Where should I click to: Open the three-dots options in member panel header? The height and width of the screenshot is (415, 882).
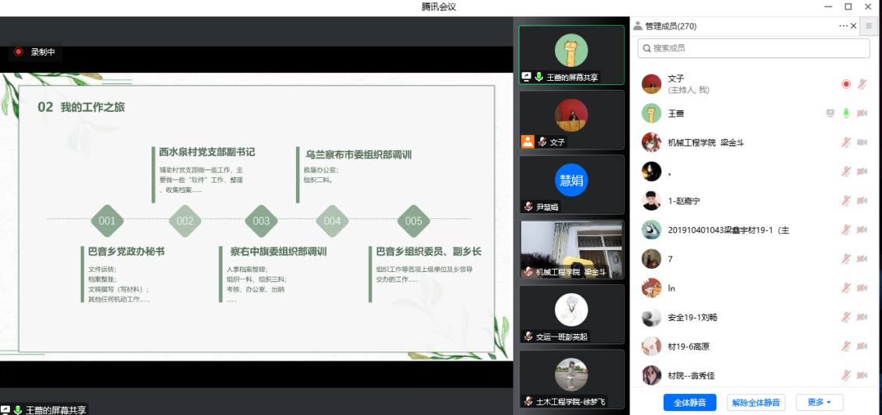843,26
